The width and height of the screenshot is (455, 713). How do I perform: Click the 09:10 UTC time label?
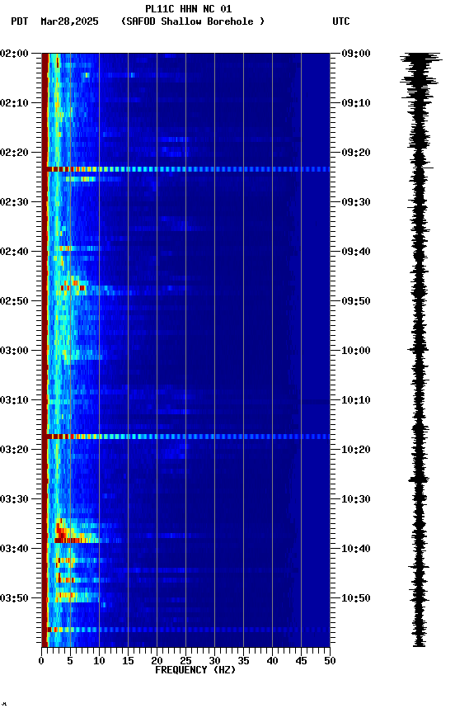coord(356,103)
